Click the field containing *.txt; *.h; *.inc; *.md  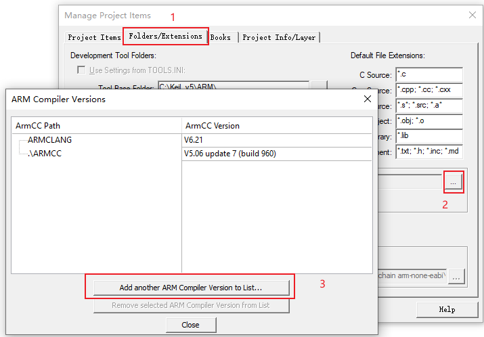428,152
